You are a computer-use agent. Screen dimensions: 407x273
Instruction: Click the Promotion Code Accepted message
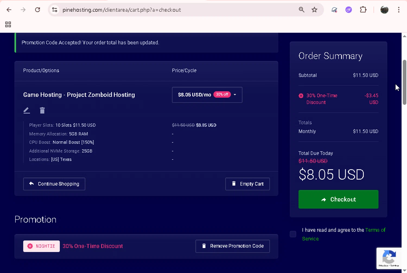[x=90, y=43]
